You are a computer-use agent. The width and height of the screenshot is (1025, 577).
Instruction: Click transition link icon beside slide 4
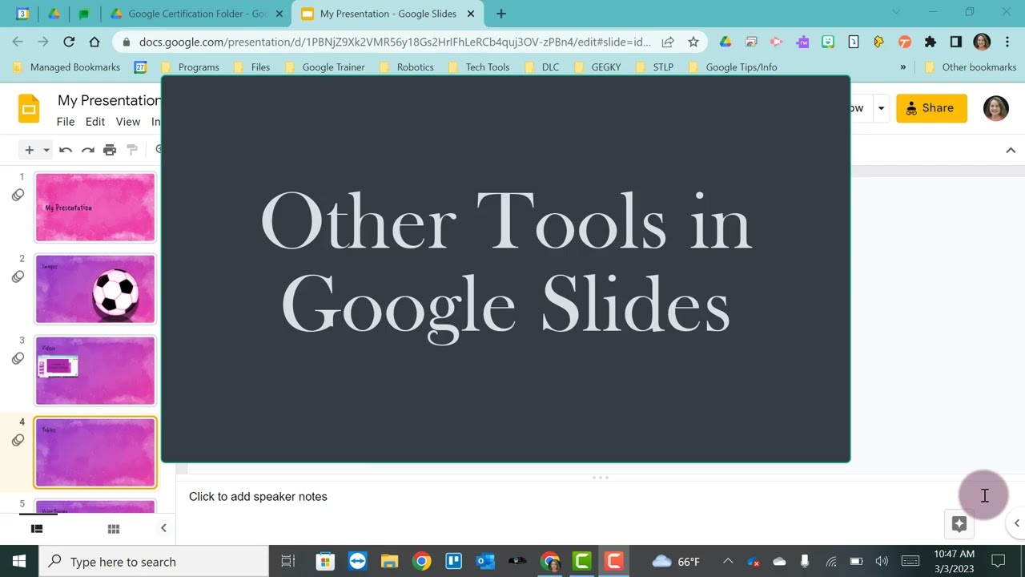(x=18, y=440)
